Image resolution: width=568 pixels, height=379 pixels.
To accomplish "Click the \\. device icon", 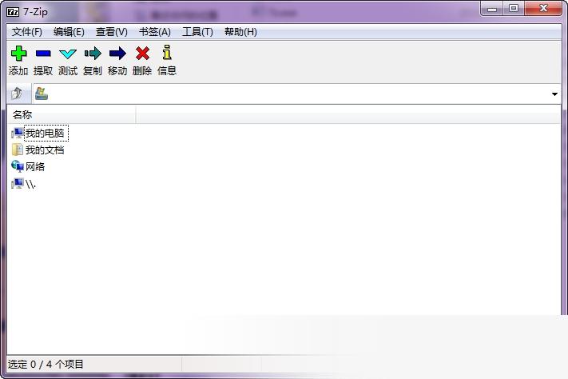I will pos(17,184).
